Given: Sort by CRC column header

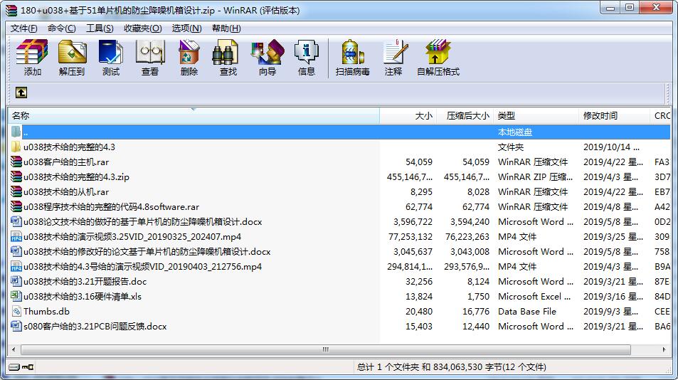Looking at the screenshot, I should coord(660,116).
